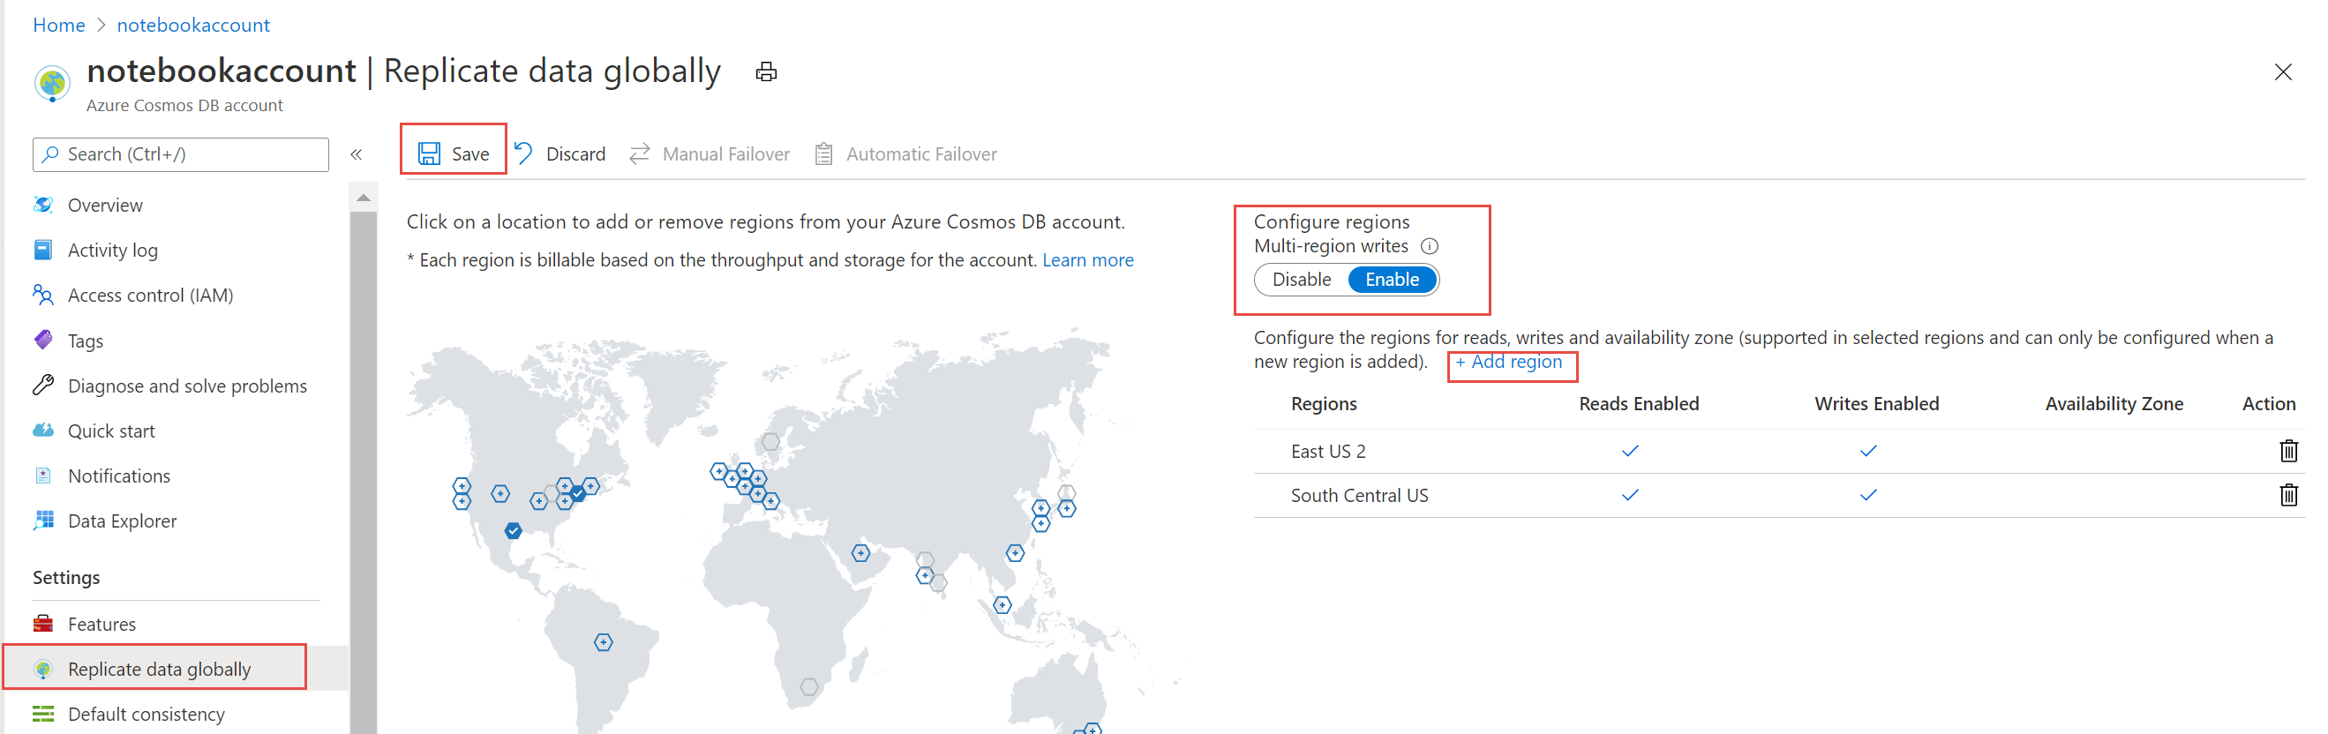Open notebookaccount breadcrumb link
Screen dimensions: 2328x734
[x=193, y=26]
